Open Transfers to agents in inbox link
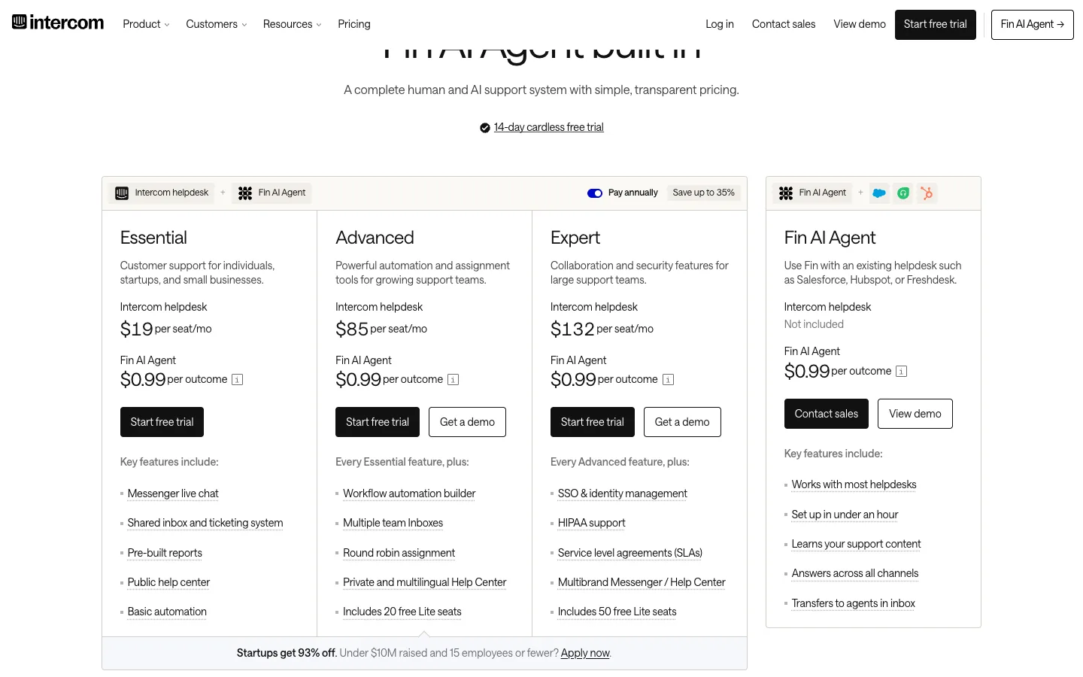1083x677 pixels. [x=854, y=603]
